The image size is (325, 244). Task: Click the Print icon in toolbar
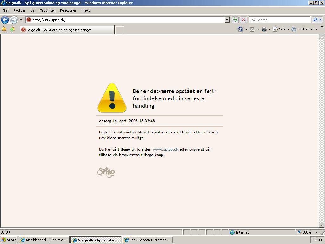pos(264,29)
